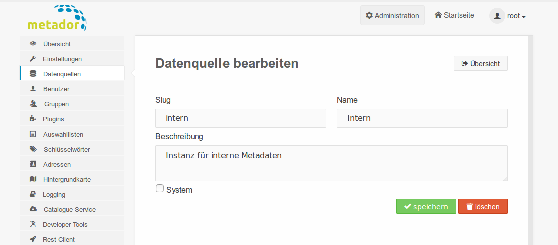Click the cloud icon for Catalogue Service
This screenshot has width=558, height=245.
pos(33,209)
